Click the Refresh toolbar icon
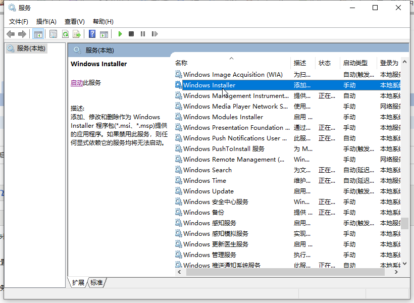The height and width of the screenshot is (303, 414). pyautogui.click(x=65, y=34)
